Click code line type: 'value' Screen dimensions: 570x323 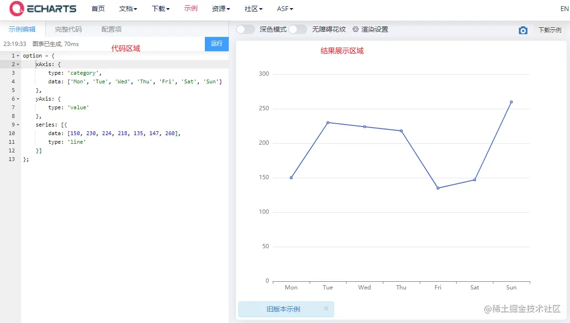(x=69, y=107)
